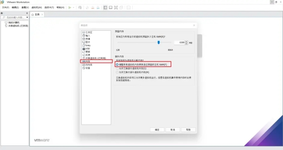Toggle the thumbnail bar view icon

tap(111, 7)
